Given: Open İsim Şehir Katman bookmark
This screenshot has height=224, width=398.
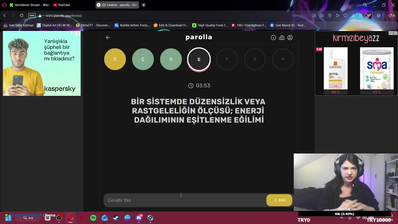Looking at the screenshot, I should point(18,25).
